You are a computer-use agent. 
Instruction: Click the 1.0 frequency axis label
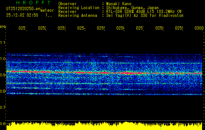[x=3, y=58]
